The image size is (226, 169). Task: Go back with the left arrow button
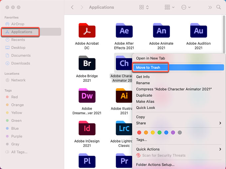point(72,7)
